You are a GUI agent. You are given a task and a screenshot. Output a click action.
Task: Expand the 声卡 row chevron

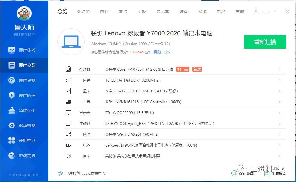[279, 156]
